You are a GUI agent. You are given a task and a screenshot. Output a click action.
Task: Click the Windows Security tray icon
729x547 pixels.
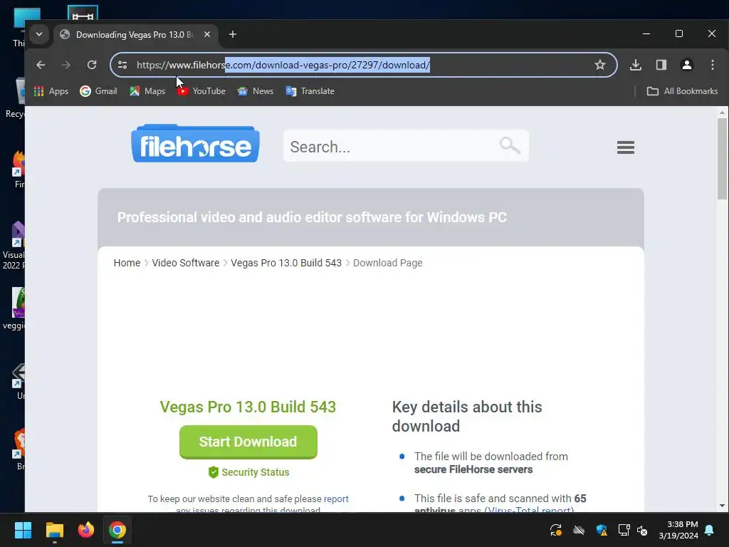coord(601,530)
